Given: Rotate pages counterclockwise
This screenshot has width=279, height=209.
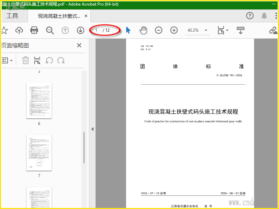Looking at the screenshot, I should tap(49, 60).
